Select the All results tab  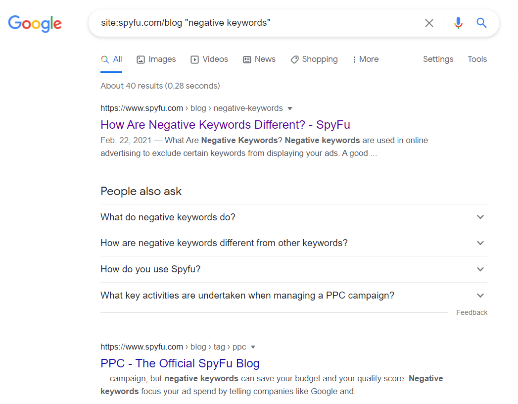point(111,59)
